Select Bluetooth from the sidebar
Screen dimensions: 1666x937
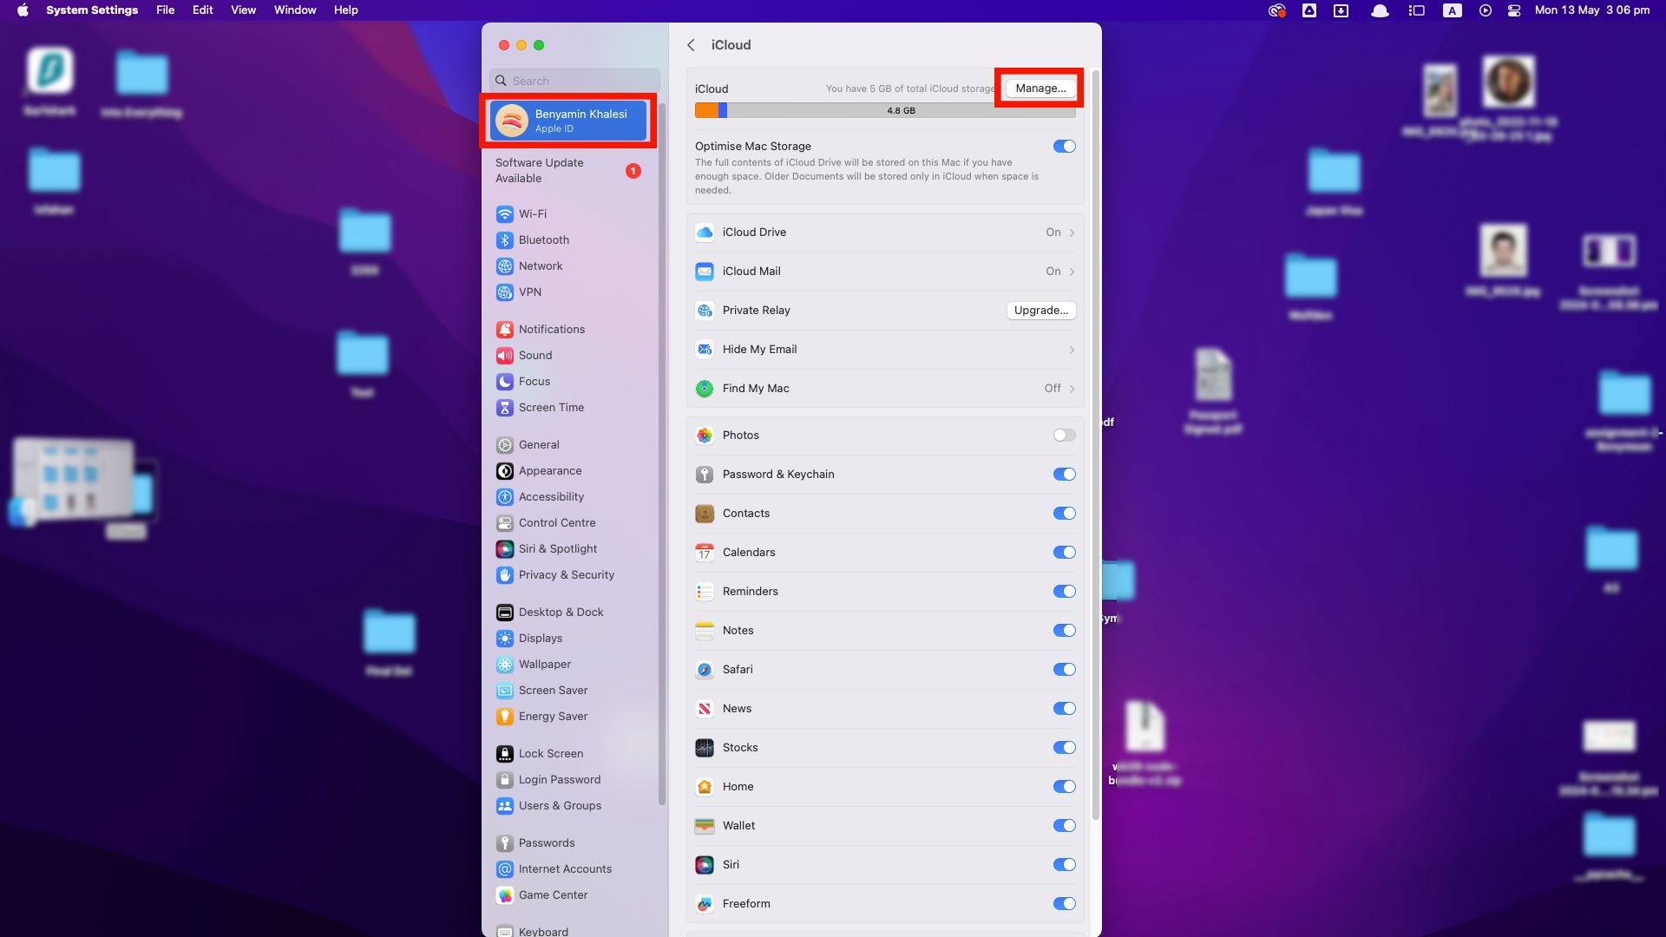[x=543, y=239]
